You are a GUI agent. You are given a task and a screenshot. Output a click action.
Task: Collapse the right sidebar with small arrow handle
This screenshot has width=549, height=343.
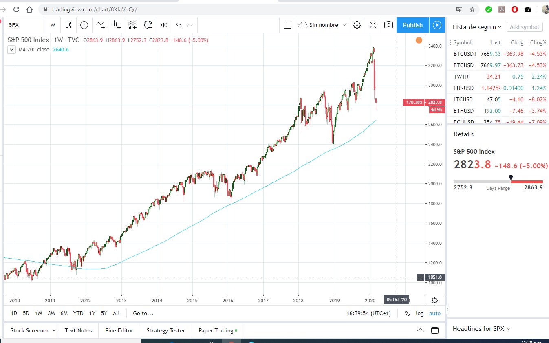tap(448, 309)
